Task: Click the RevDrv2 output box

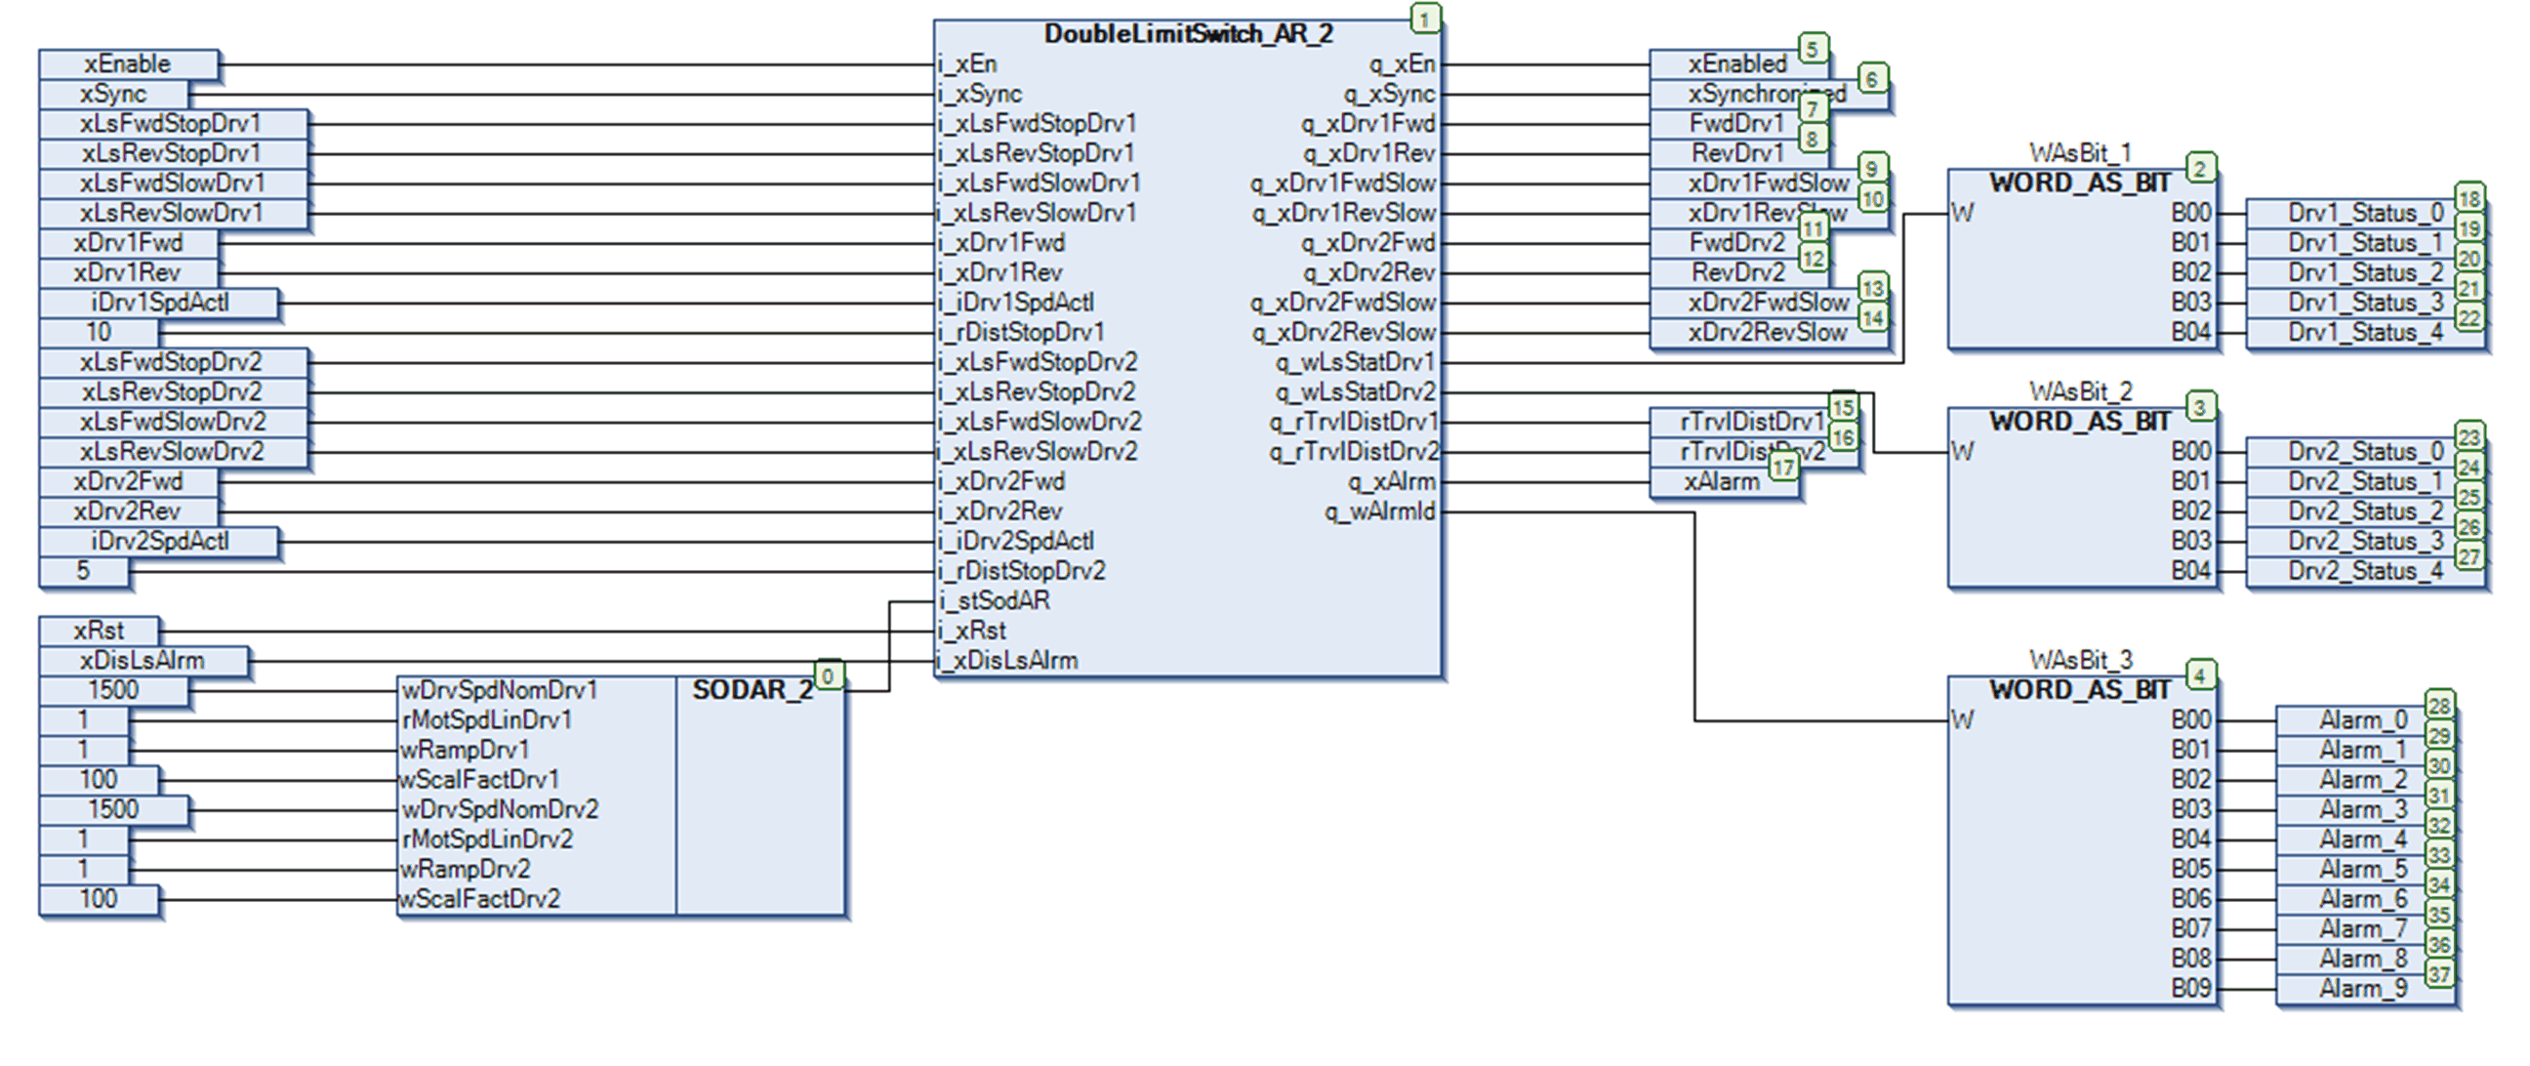Action: (1738, 272)
